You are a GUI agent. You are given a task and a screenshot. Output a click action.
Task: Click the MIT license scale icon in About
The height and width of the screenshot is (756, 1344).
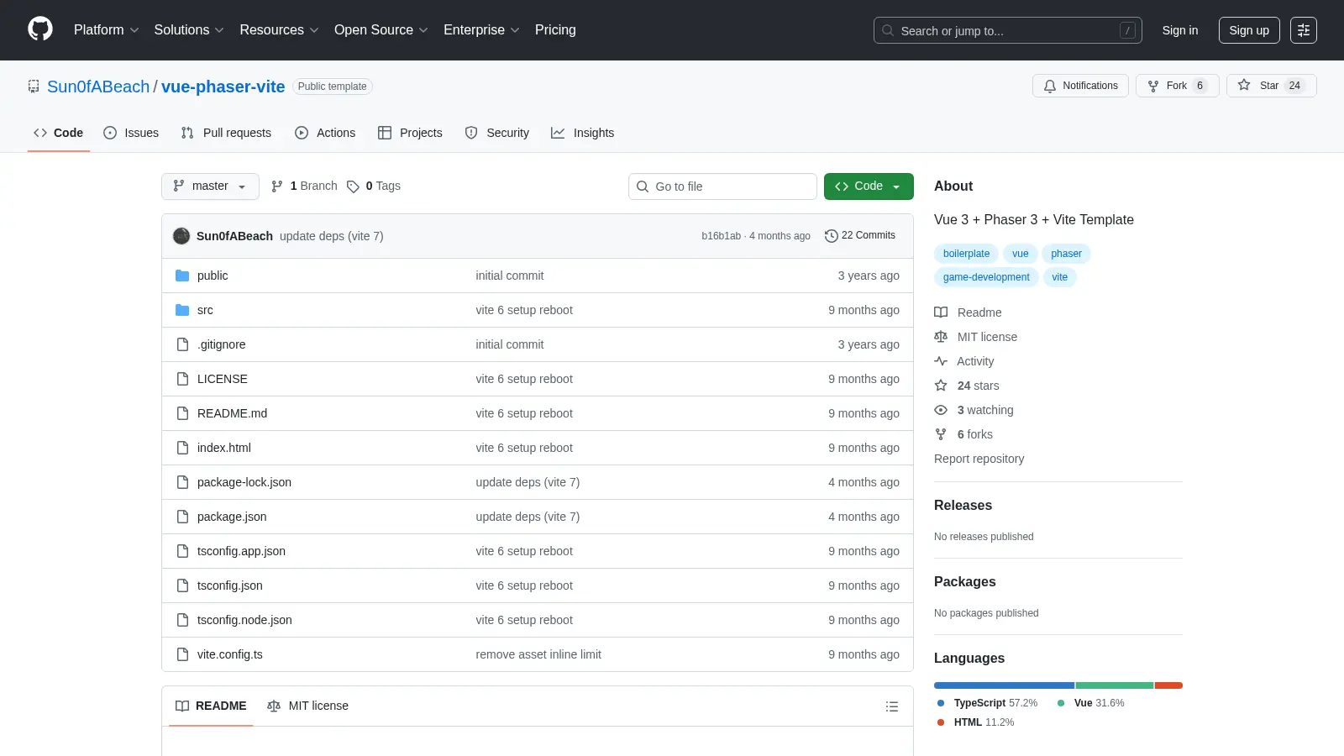[941, 337]
